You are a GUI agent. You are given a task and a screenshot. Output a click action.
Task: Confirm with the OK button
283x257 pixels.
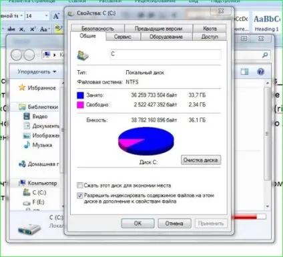(137, 223)
